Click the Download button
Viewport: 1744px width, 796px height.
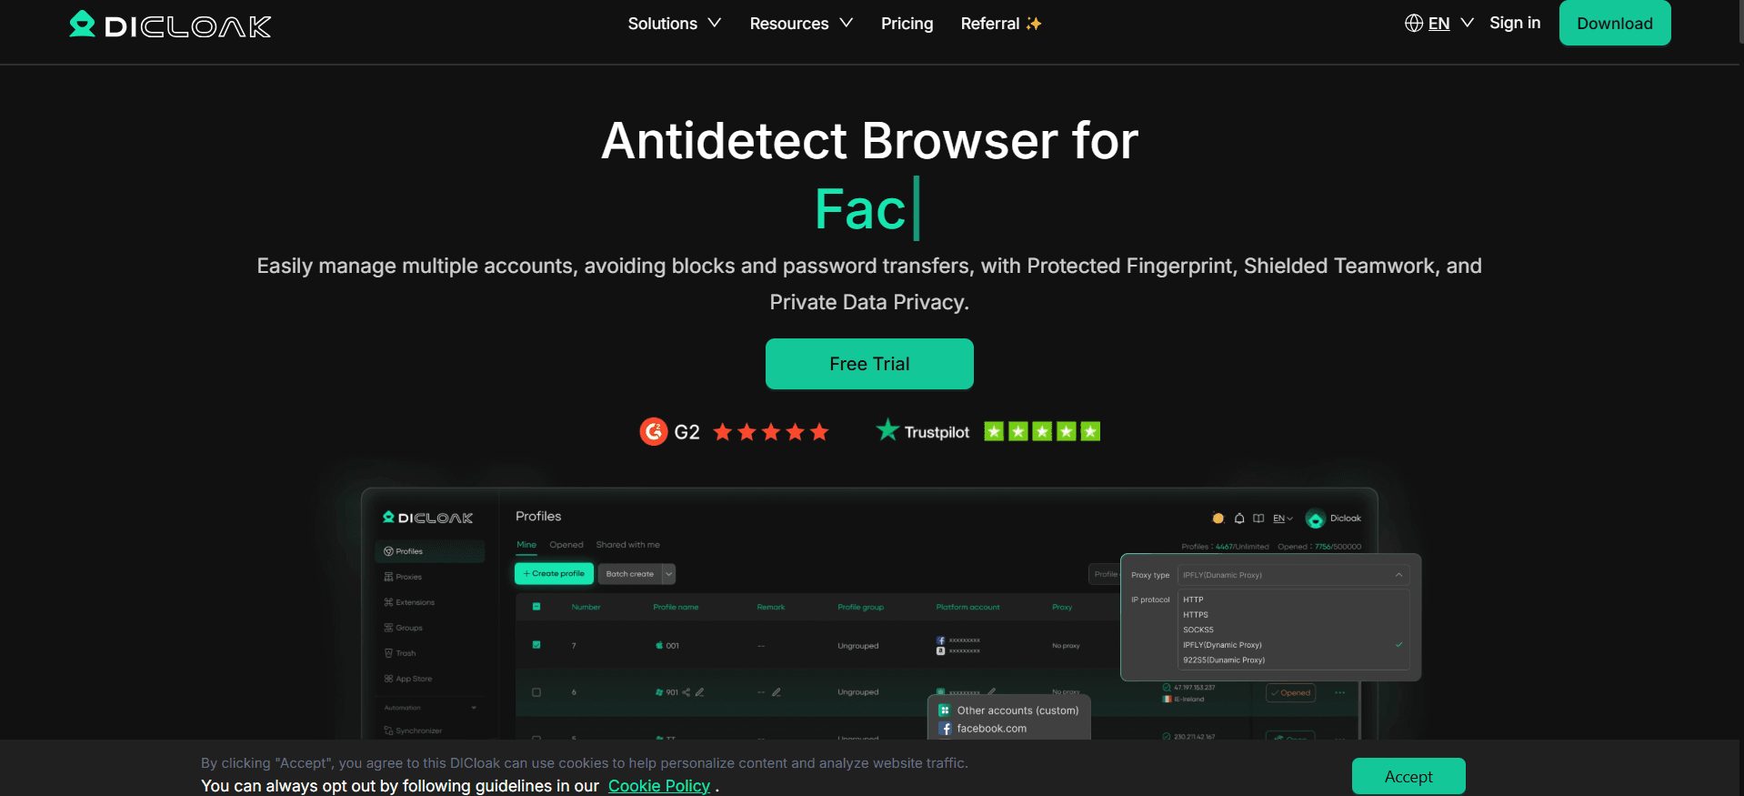[x=1615, y=23]
